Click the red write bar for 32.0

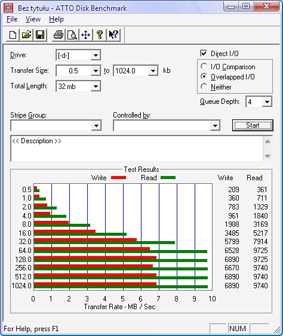tap(85, 240)
